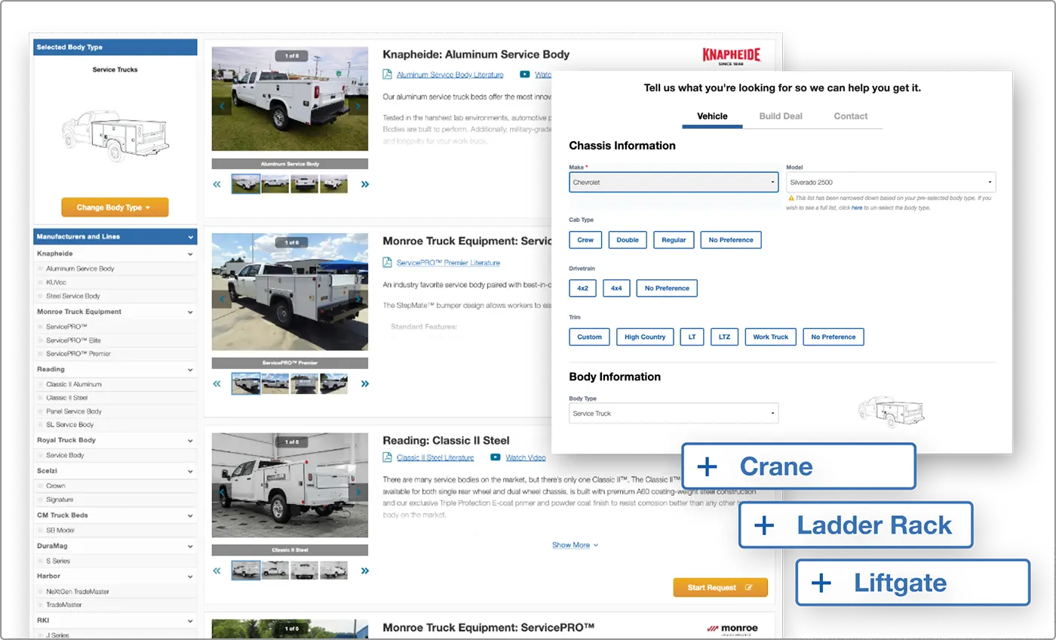Select the Work Truck trim
The width and height of the screenshot is (1056, 640).
(770, 337)
